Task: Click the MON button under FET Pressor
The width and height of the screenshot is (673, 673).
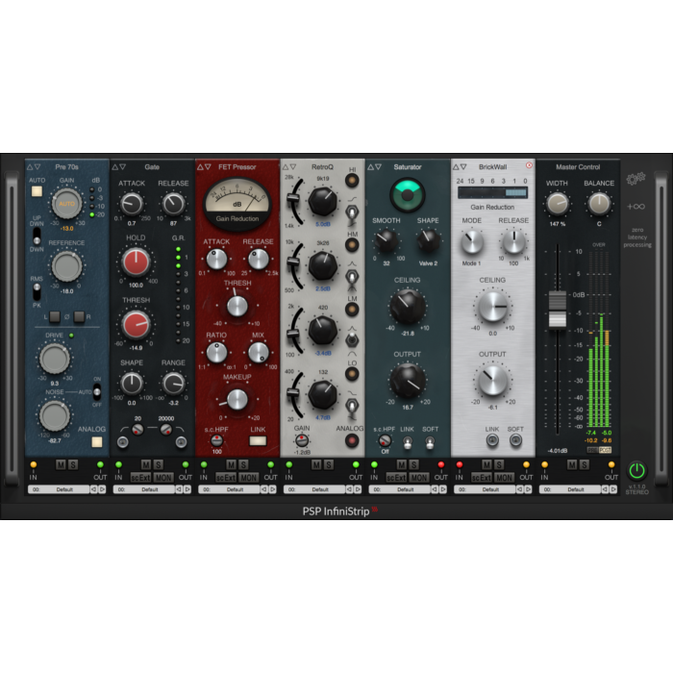Action: pos(248,477)
